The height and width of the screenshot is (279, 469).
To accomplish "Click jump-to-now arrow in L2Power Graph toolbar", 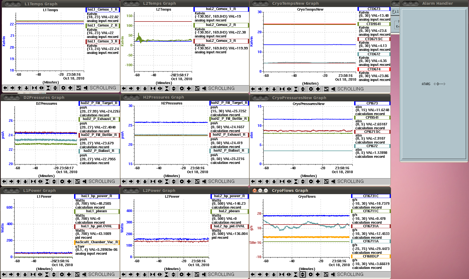I will pyautogui.click(x=204, y=275).
